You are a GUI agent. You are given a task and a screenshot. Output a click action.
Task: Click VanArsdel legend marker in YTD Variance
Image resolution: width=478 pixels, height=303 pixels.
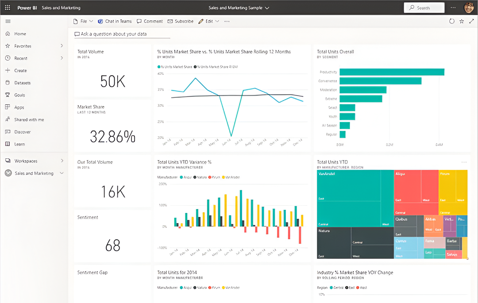click(224, 177)
